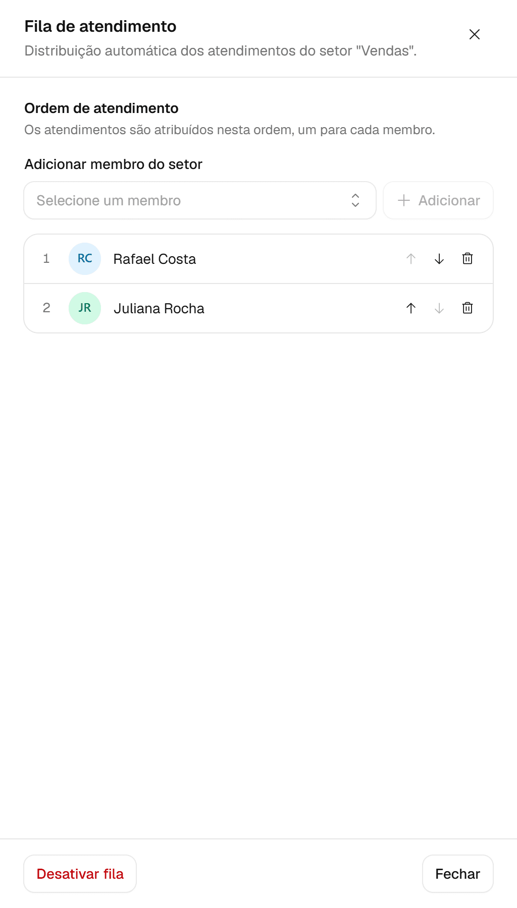The image size is (517, 908).
Task: Click the Ordem de atendimento heading
Action: click(x=101, y=108)
